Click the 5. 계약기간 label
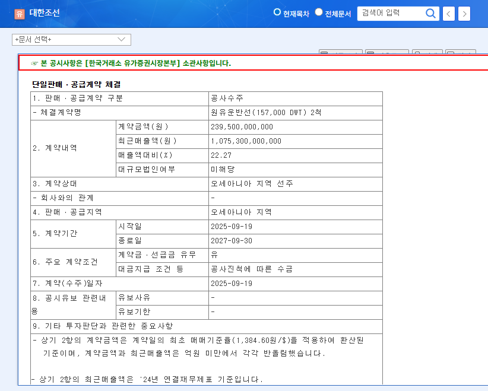 tap(55, 233)
